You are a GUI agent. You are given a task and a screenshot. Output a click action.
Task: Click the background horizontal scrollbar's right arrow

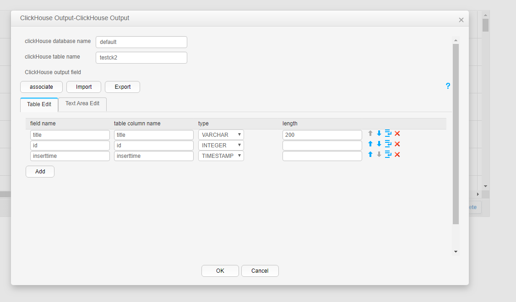[x=478, y=194]
